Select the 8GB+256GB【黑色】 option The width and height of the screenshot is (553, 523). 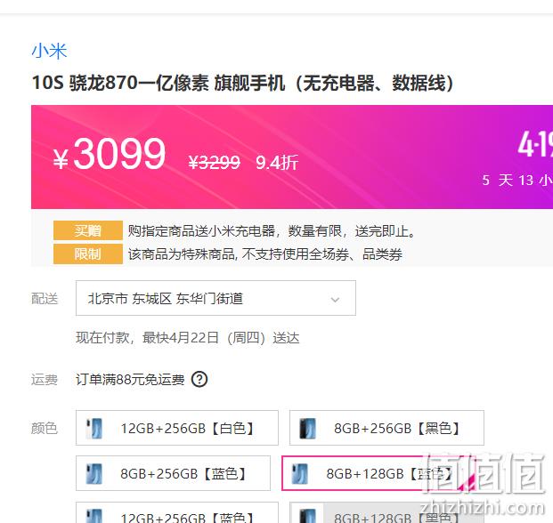386,428
